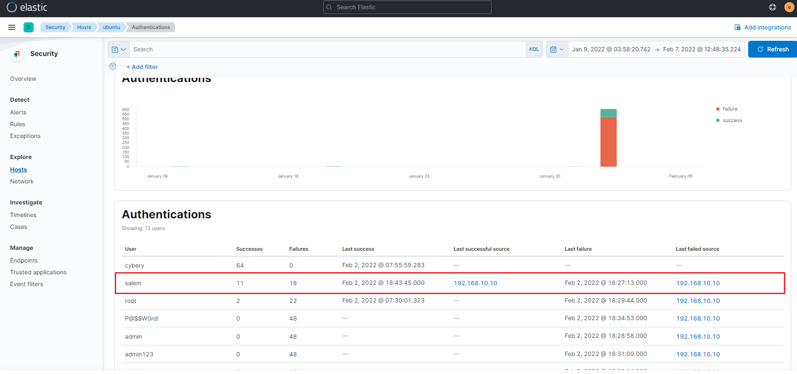Toggle the success series in chart legend
Viewport: 797px width, 374px height.
732,120
